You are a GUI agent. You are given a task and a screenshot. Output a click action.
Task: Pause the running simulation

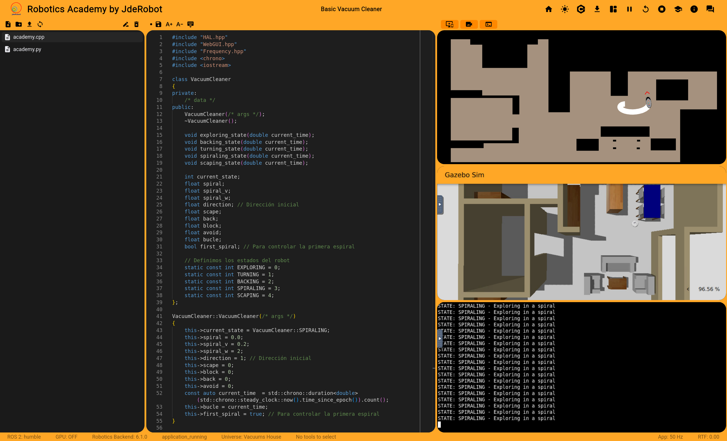[x=629, y=9]
